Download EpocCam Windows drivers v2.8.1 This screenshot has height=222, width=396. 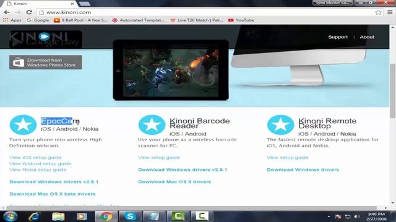coord(54,182)
